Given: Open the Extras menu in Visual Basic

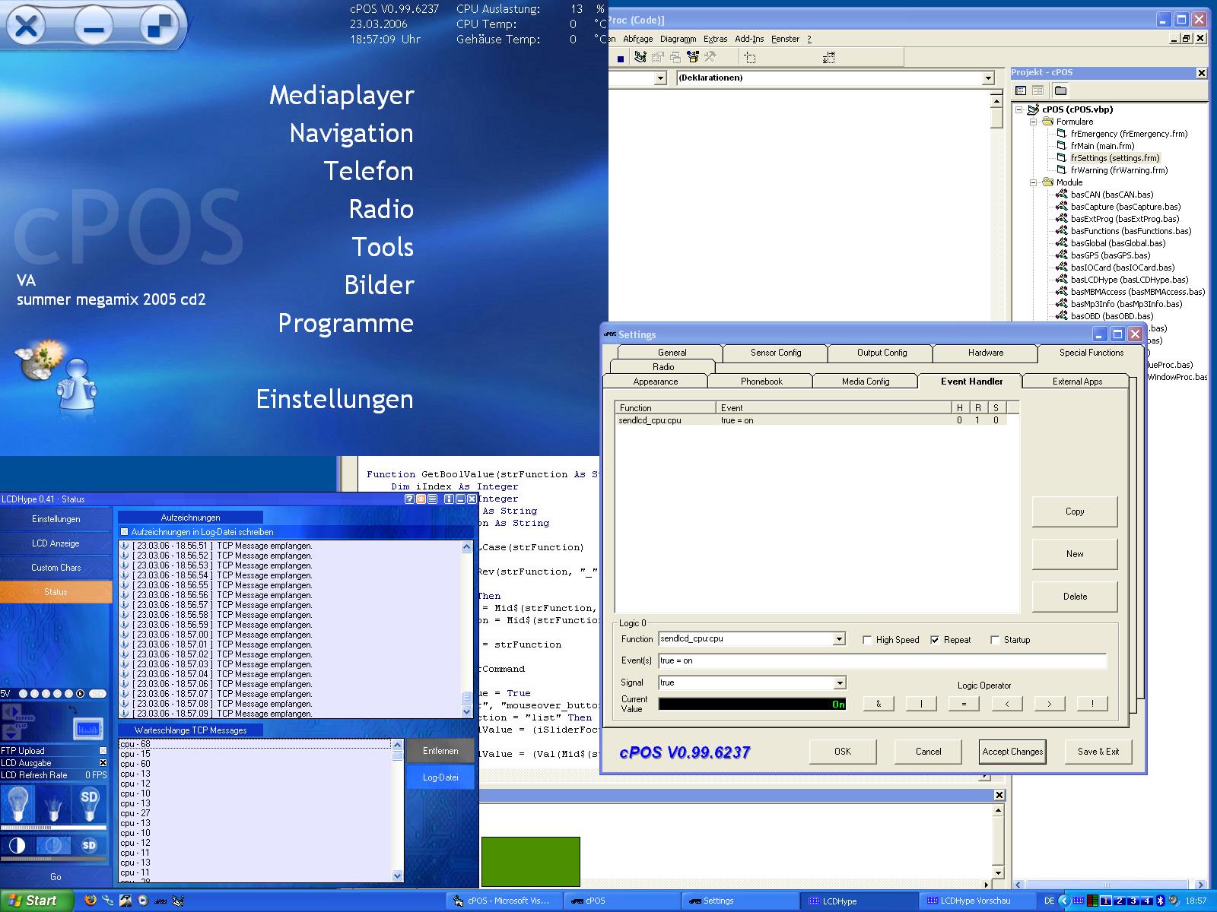Looking at the screenshot, I should tap(715, 39).
